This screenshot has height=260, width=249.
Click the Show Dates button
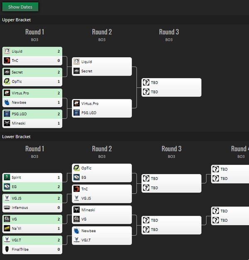click(x=20, y=7)
